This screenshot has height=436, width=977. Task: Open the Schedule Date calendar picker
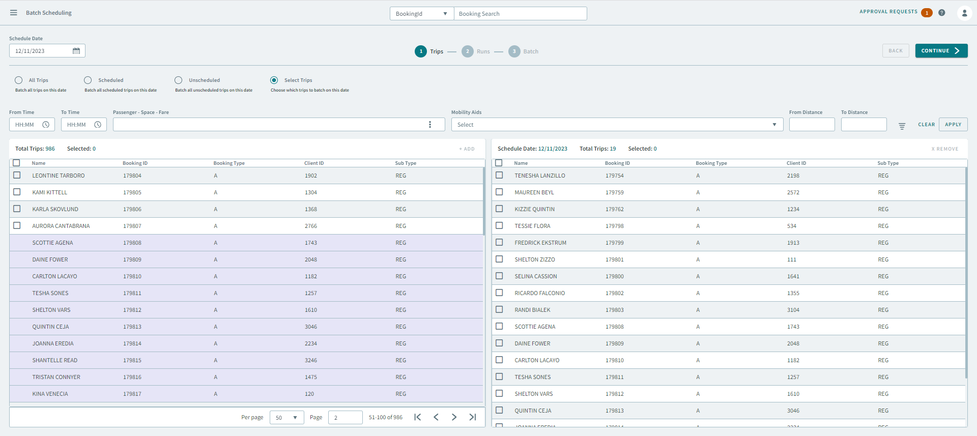[x=76, y=51]
